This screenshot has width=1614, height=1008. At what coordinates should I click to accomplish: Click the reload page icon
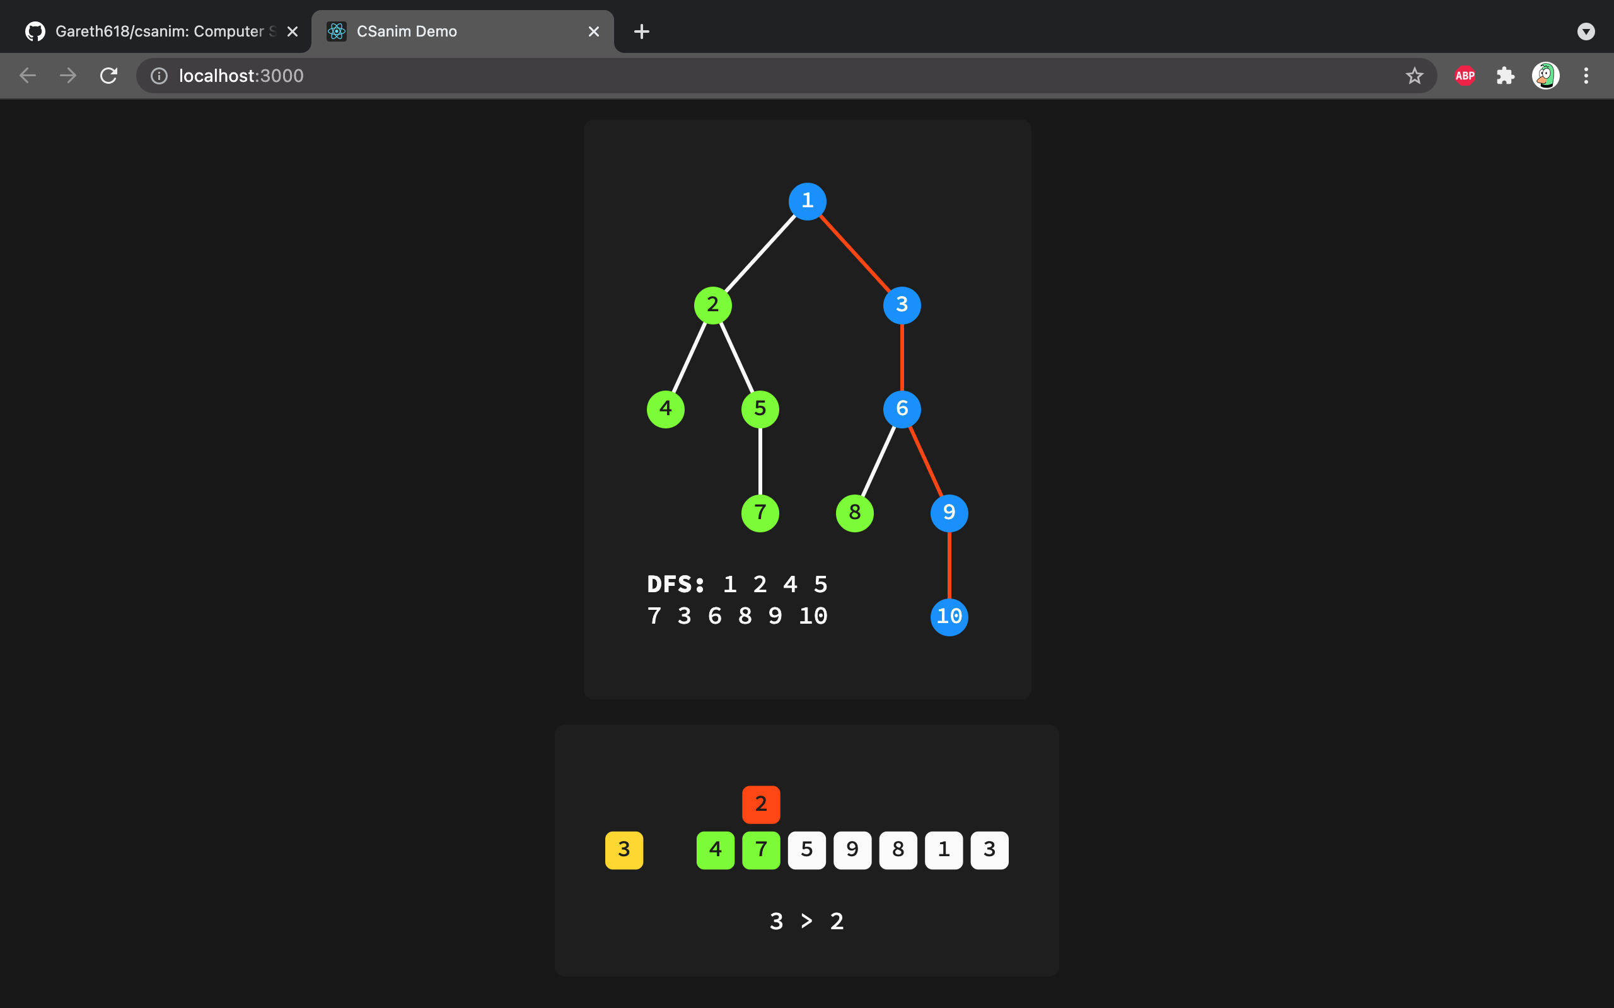tap(108, 76)
